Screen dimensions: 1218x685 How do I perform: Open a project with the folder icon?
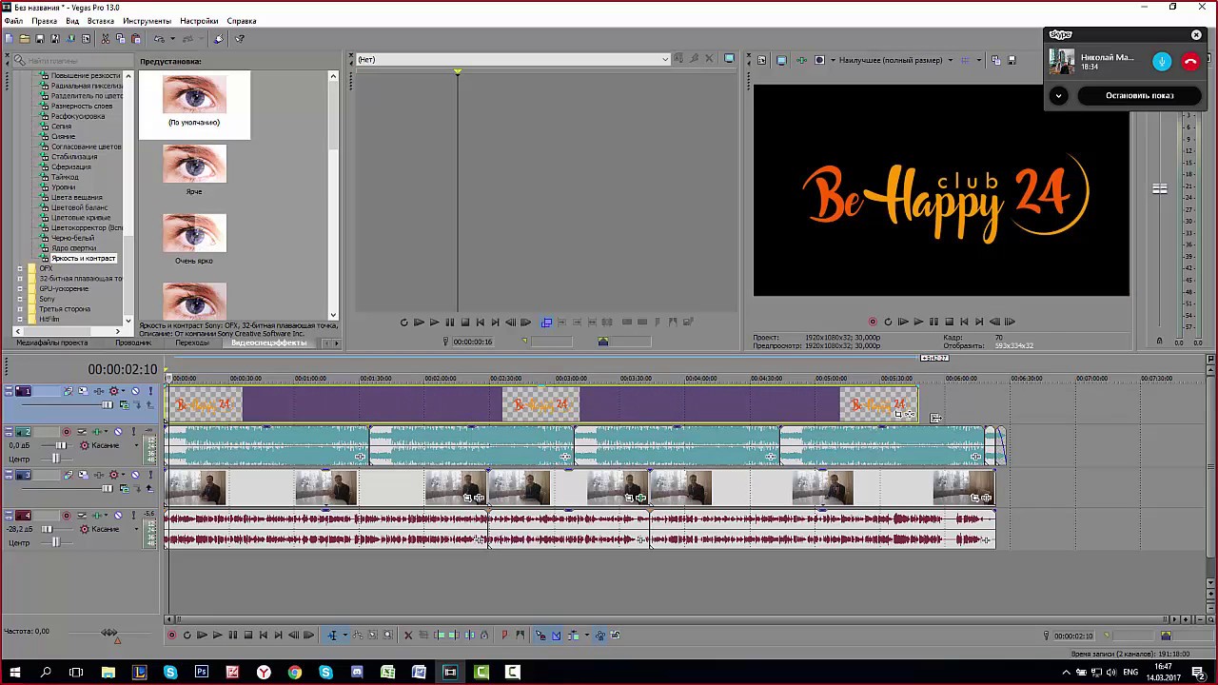pos(25,39)
